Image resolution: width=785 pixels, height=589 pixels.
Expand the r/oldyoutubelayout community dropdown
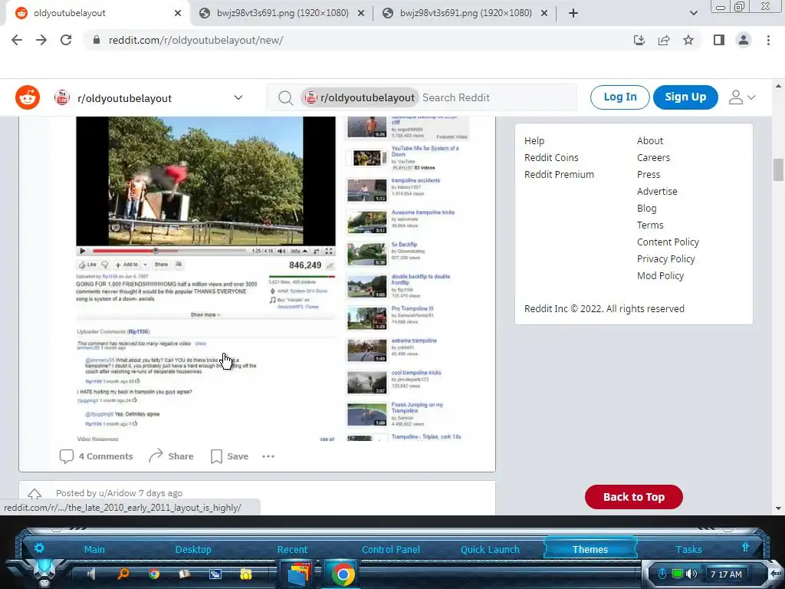point(238,97)
